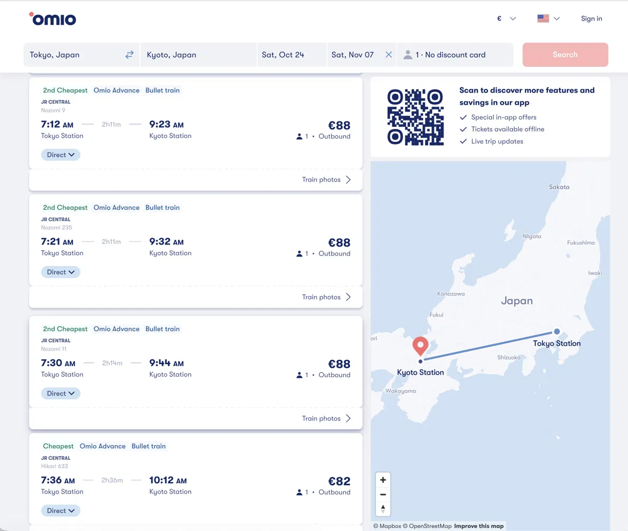Clear the Sat, Nov 07 return date
The height and width of the screenshot is (531, 628).
[x=389, y=54]
